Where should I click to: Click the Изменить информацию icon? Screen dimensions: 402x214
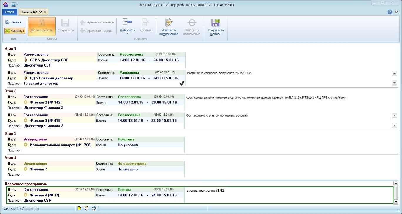point(169,23)
